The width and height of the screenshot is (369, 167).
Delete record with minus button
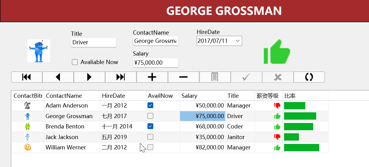pyautogui.click(x=183, y=77)
